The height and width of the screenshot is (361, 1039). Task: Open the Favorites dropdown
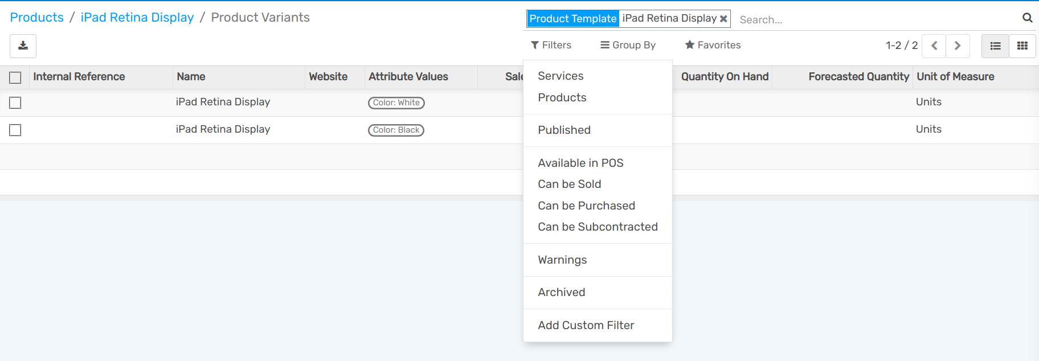(713, 45)
